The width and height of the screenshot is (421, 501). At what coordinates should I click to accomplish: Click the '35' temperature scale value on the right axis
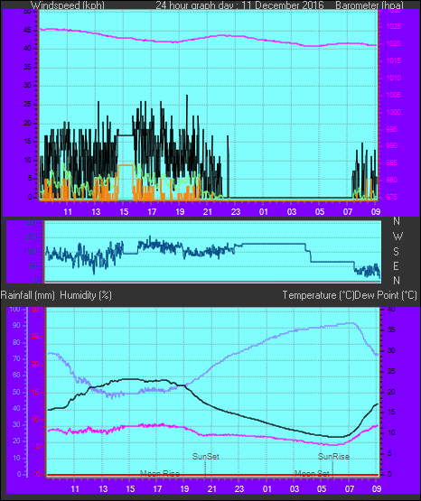coord(391,330)
